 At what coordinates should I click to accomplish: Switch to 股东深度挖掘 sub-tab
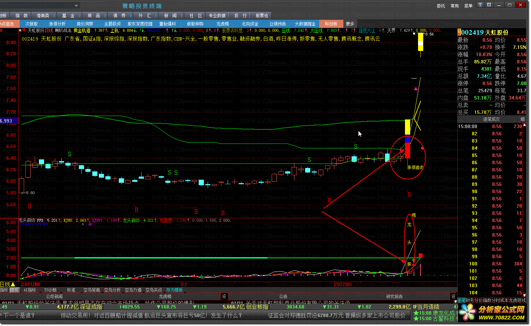(x=140, y=24)
